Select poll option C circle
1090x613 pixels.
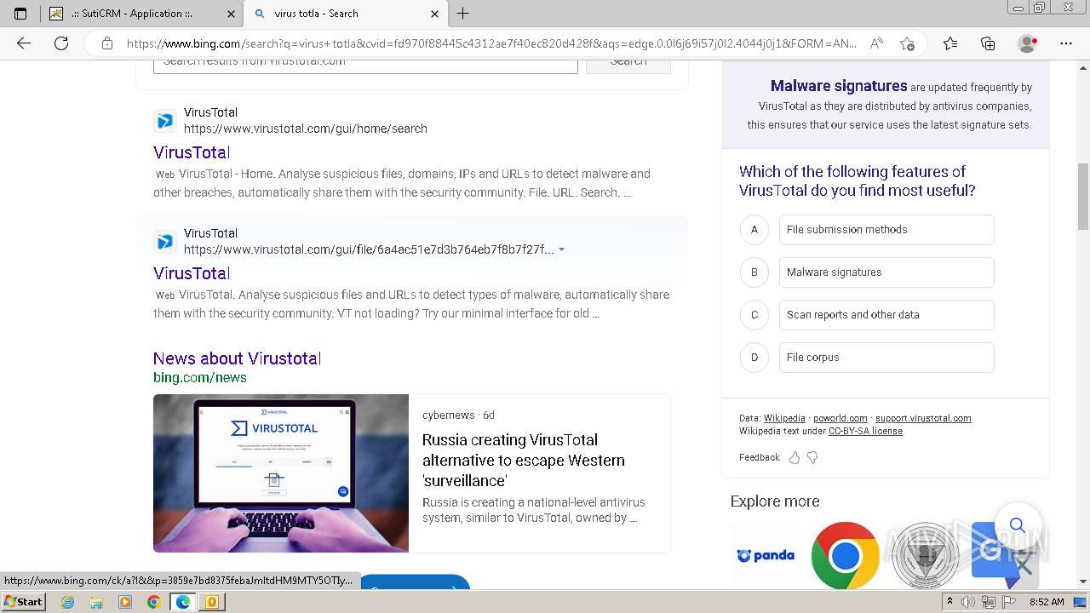pos(754,315)
